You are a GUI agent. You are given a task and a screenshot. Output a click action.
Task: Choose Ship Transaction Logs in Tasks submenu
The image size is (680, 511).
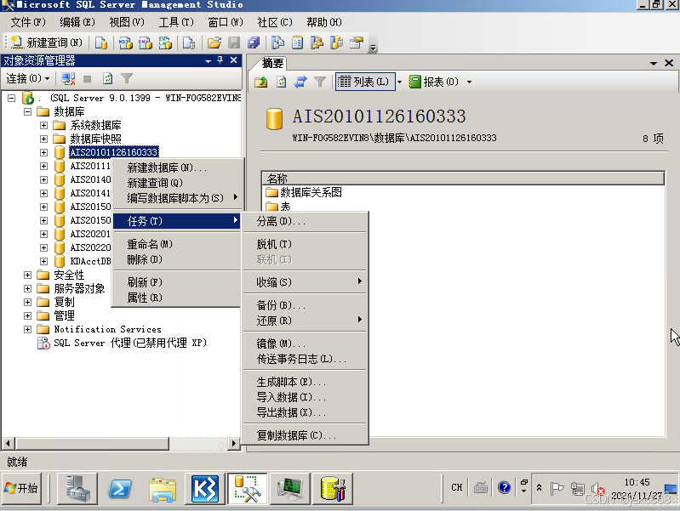click(305, 359)
